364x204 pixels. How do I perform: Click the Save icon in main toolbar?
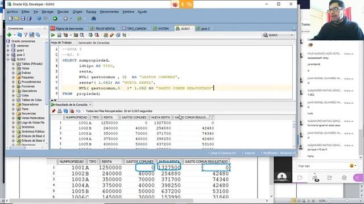point(23,19)
